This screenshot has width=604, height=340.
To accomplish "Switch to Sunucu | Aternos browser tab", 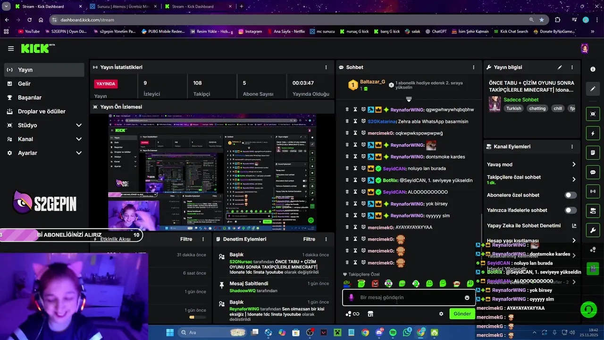I will (x=124, y=7).
